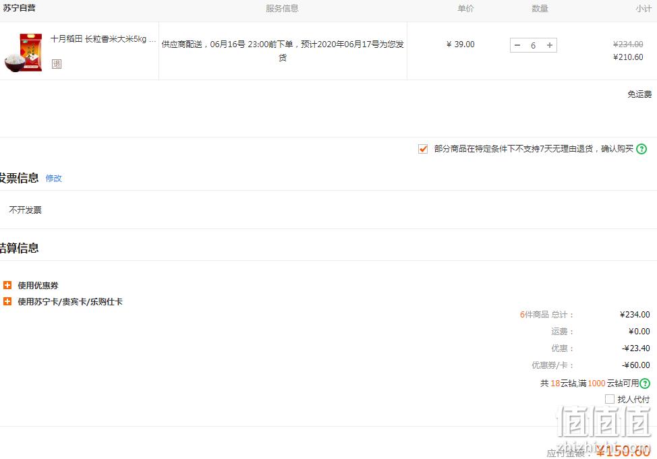The image size is (657, 459).
Task: Click the 运费 value ¥0.00
Action: 639,331
